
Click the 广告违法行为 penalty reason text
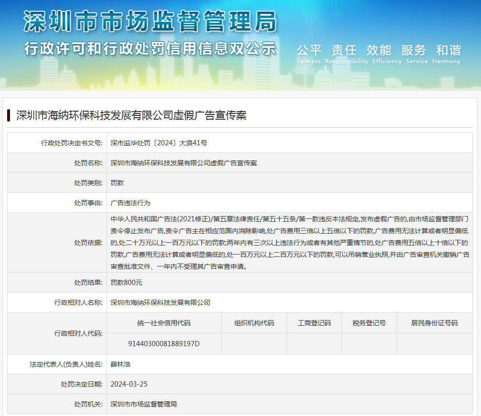pyautogui.click(x=130, y=203)
